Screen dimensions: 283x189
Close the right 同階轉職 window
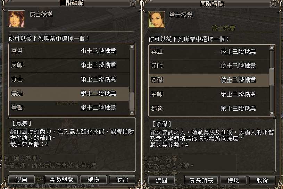pyautogui.click(x=273, y=3)
